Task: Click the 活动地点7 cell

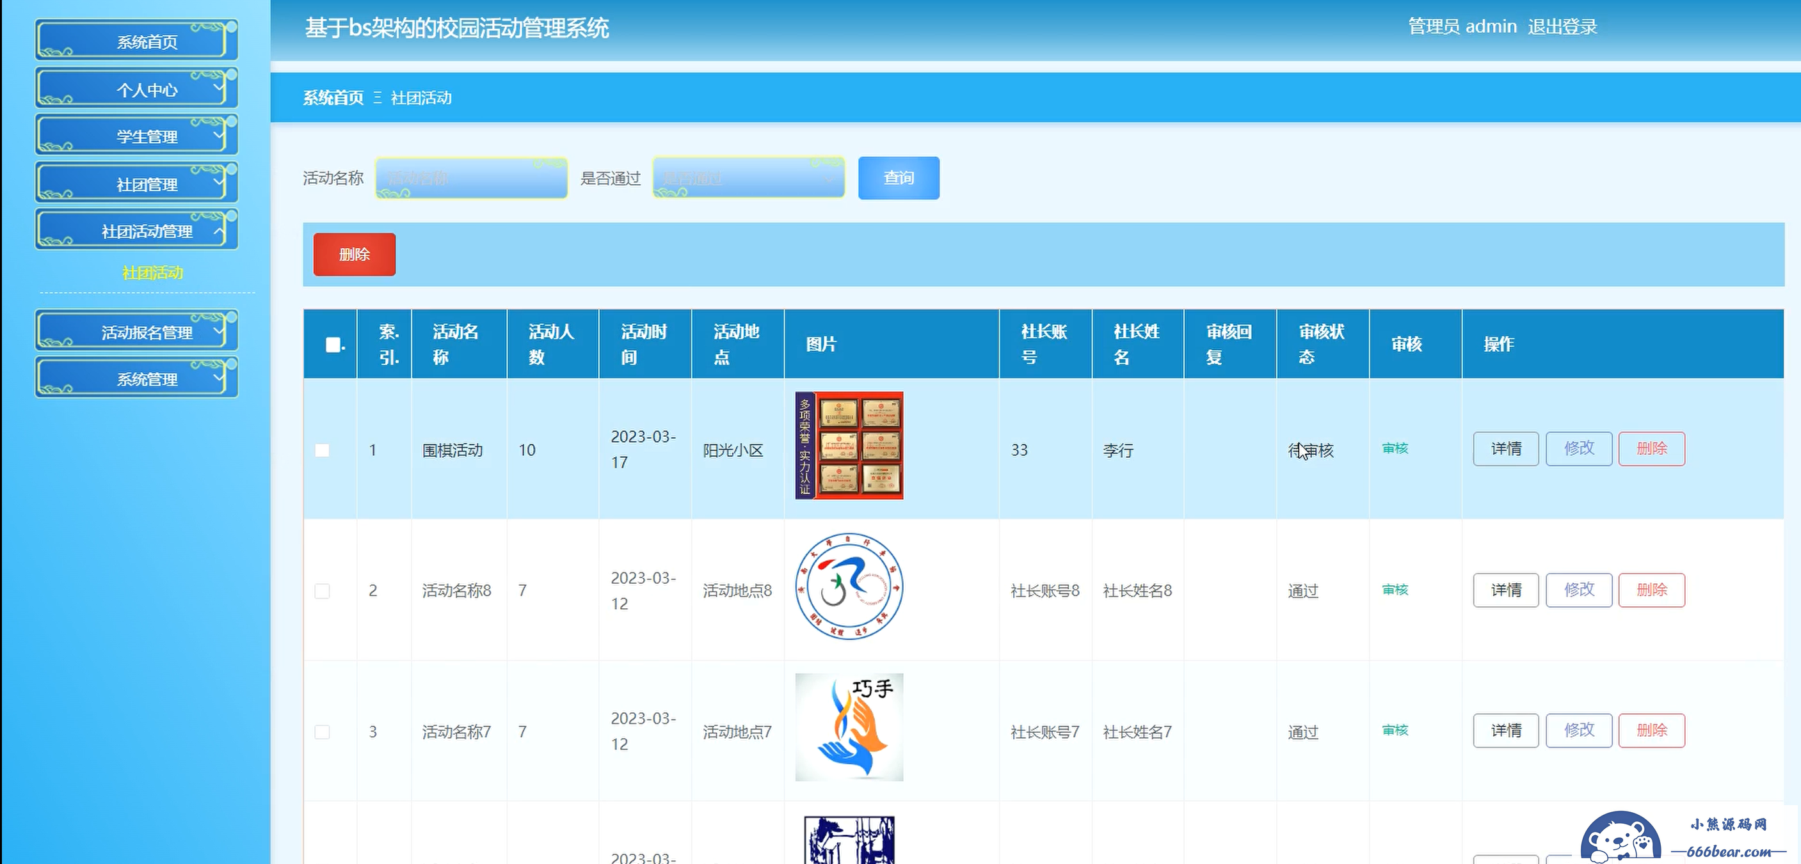Action: tap(737, 732)
